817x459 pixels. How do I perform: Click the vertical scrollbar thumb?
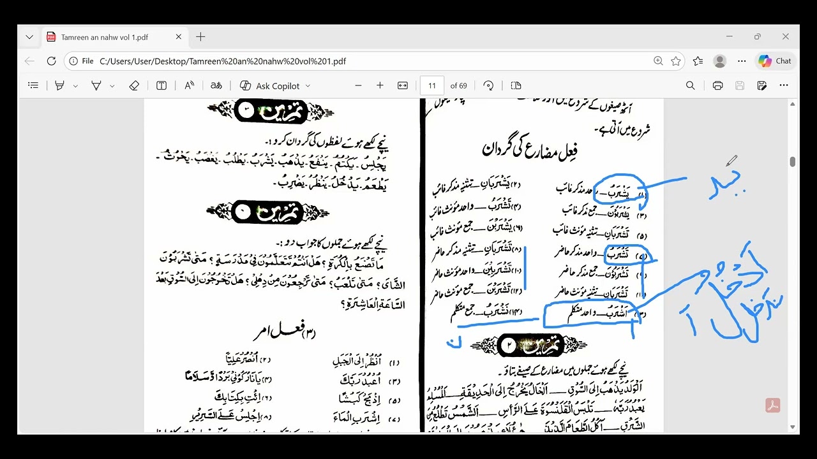pos(793,162)
